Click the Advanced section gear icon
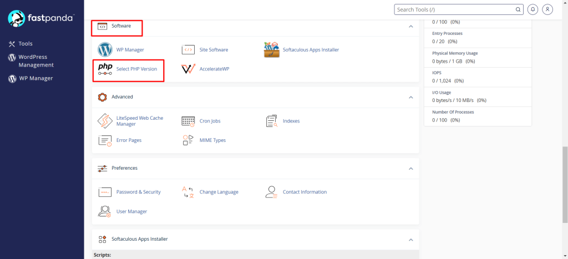This screenshot has height=259, width=568. pyautogui.click(x=103, y=97)
